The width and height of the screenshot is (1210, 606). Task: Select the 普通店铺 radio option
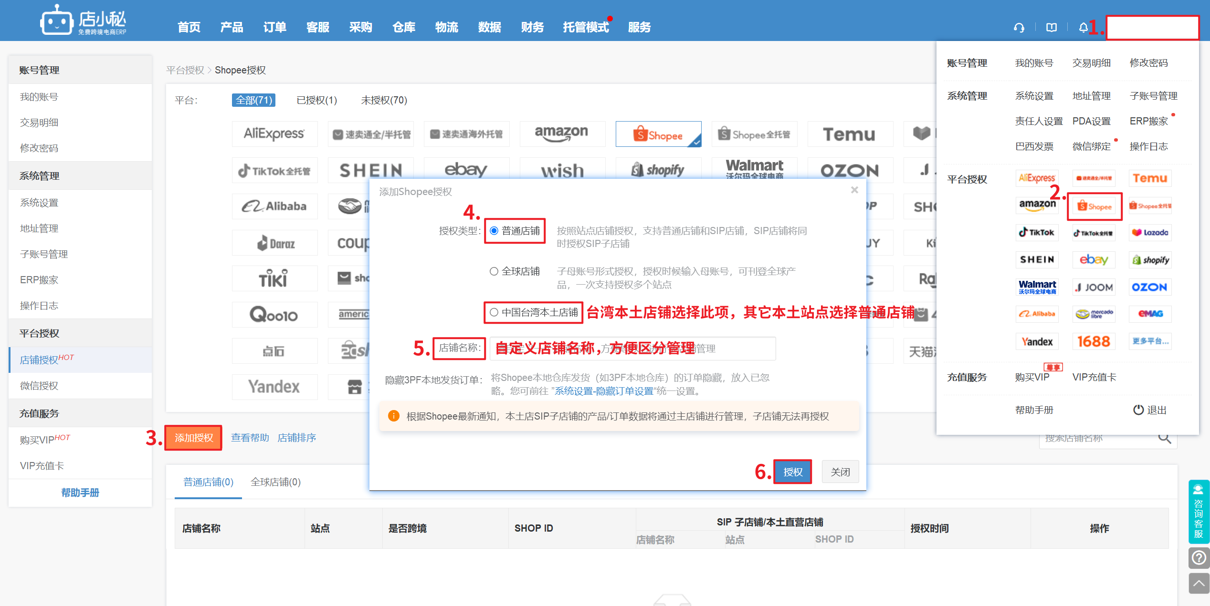[494, 231]
